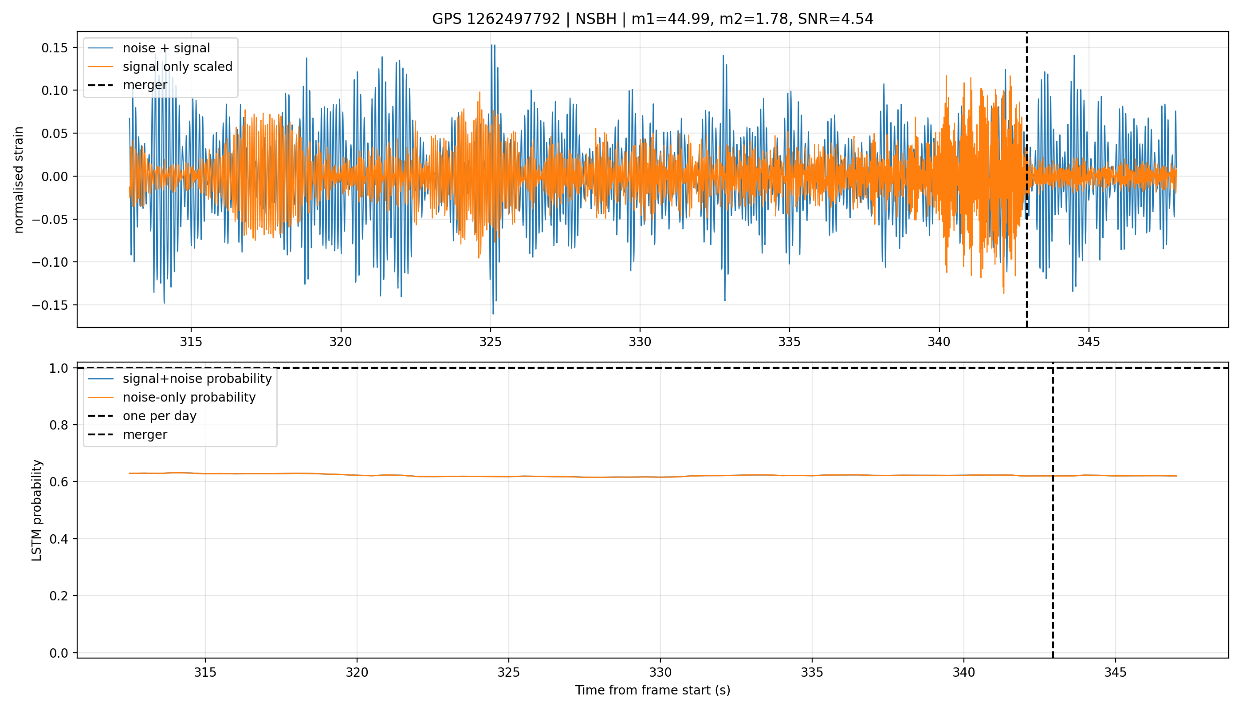Click the 'normalised strain' y-axis label
This screenshot has height=710, width=1242.
(19, 180)
